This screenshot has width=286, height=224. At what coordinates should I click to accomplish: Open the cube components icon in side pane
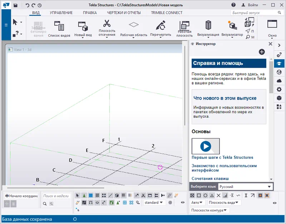[x=279, y=98]
